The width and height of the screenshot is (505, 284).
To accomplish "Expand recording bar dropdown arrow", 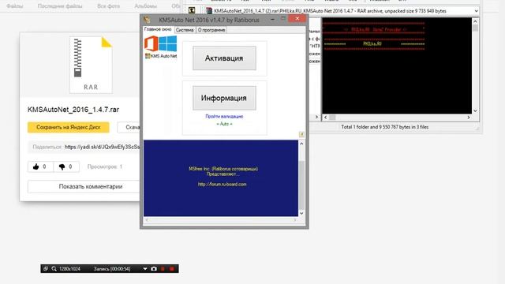I will 145,268.
